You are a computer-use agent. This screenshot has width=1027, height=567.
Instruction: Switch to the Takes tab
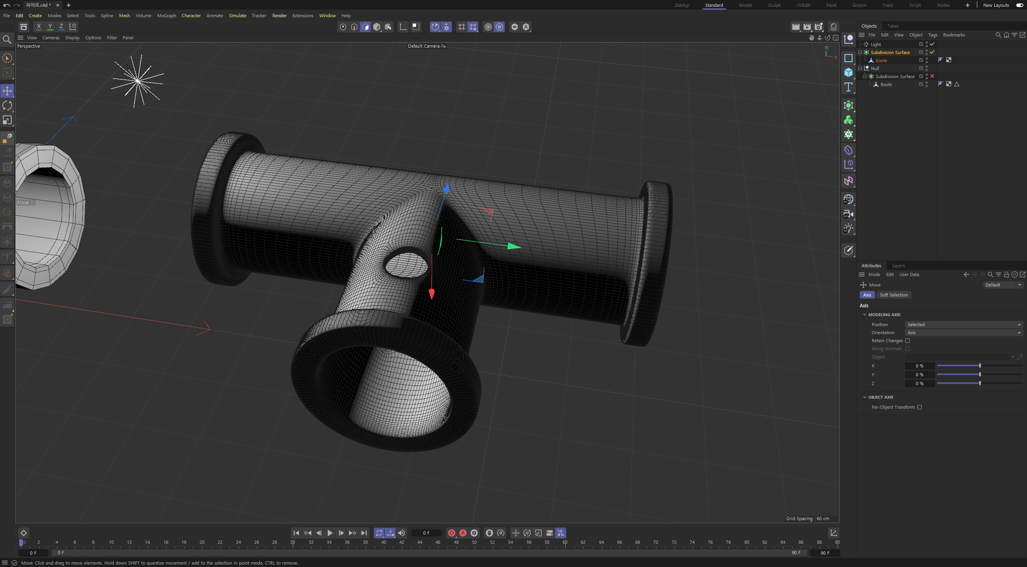(x=893, y=26)
